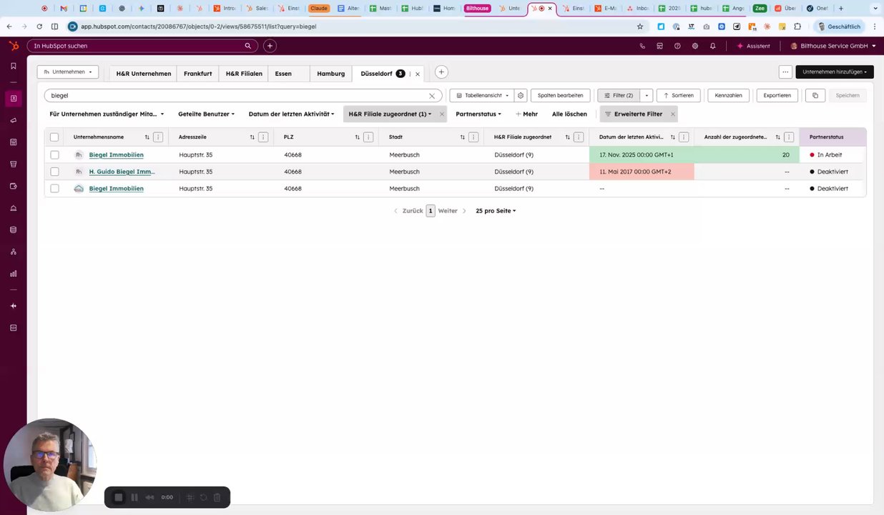Open the Datum der letzten Aktivität column options
Screen dimensions: 884x515
(x=684, y=137)
